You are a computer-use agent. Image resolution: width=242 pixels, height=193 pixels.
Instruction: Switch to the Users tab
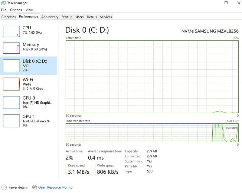[80, 17]
